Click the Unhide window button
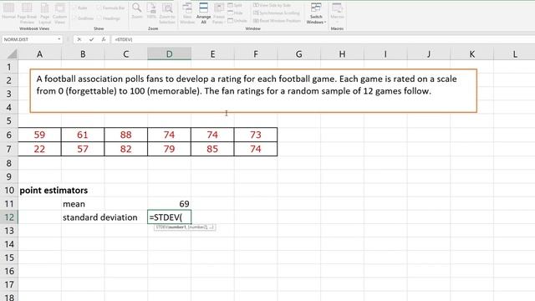 tap(237, 20)
